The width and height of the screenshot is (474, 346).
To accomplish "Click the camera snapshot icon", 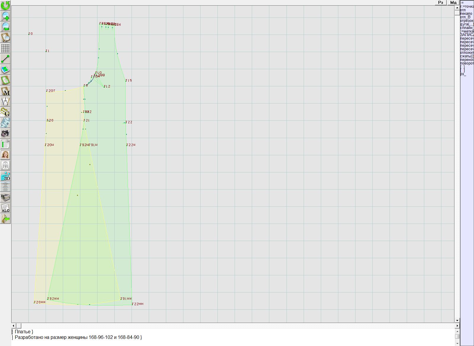I will (5, 133).
